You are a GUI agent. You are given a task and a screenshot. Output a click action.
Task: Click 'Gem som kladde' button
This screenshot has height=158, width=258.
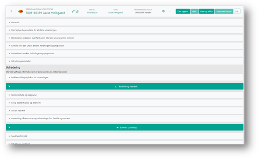coord(224,12)
